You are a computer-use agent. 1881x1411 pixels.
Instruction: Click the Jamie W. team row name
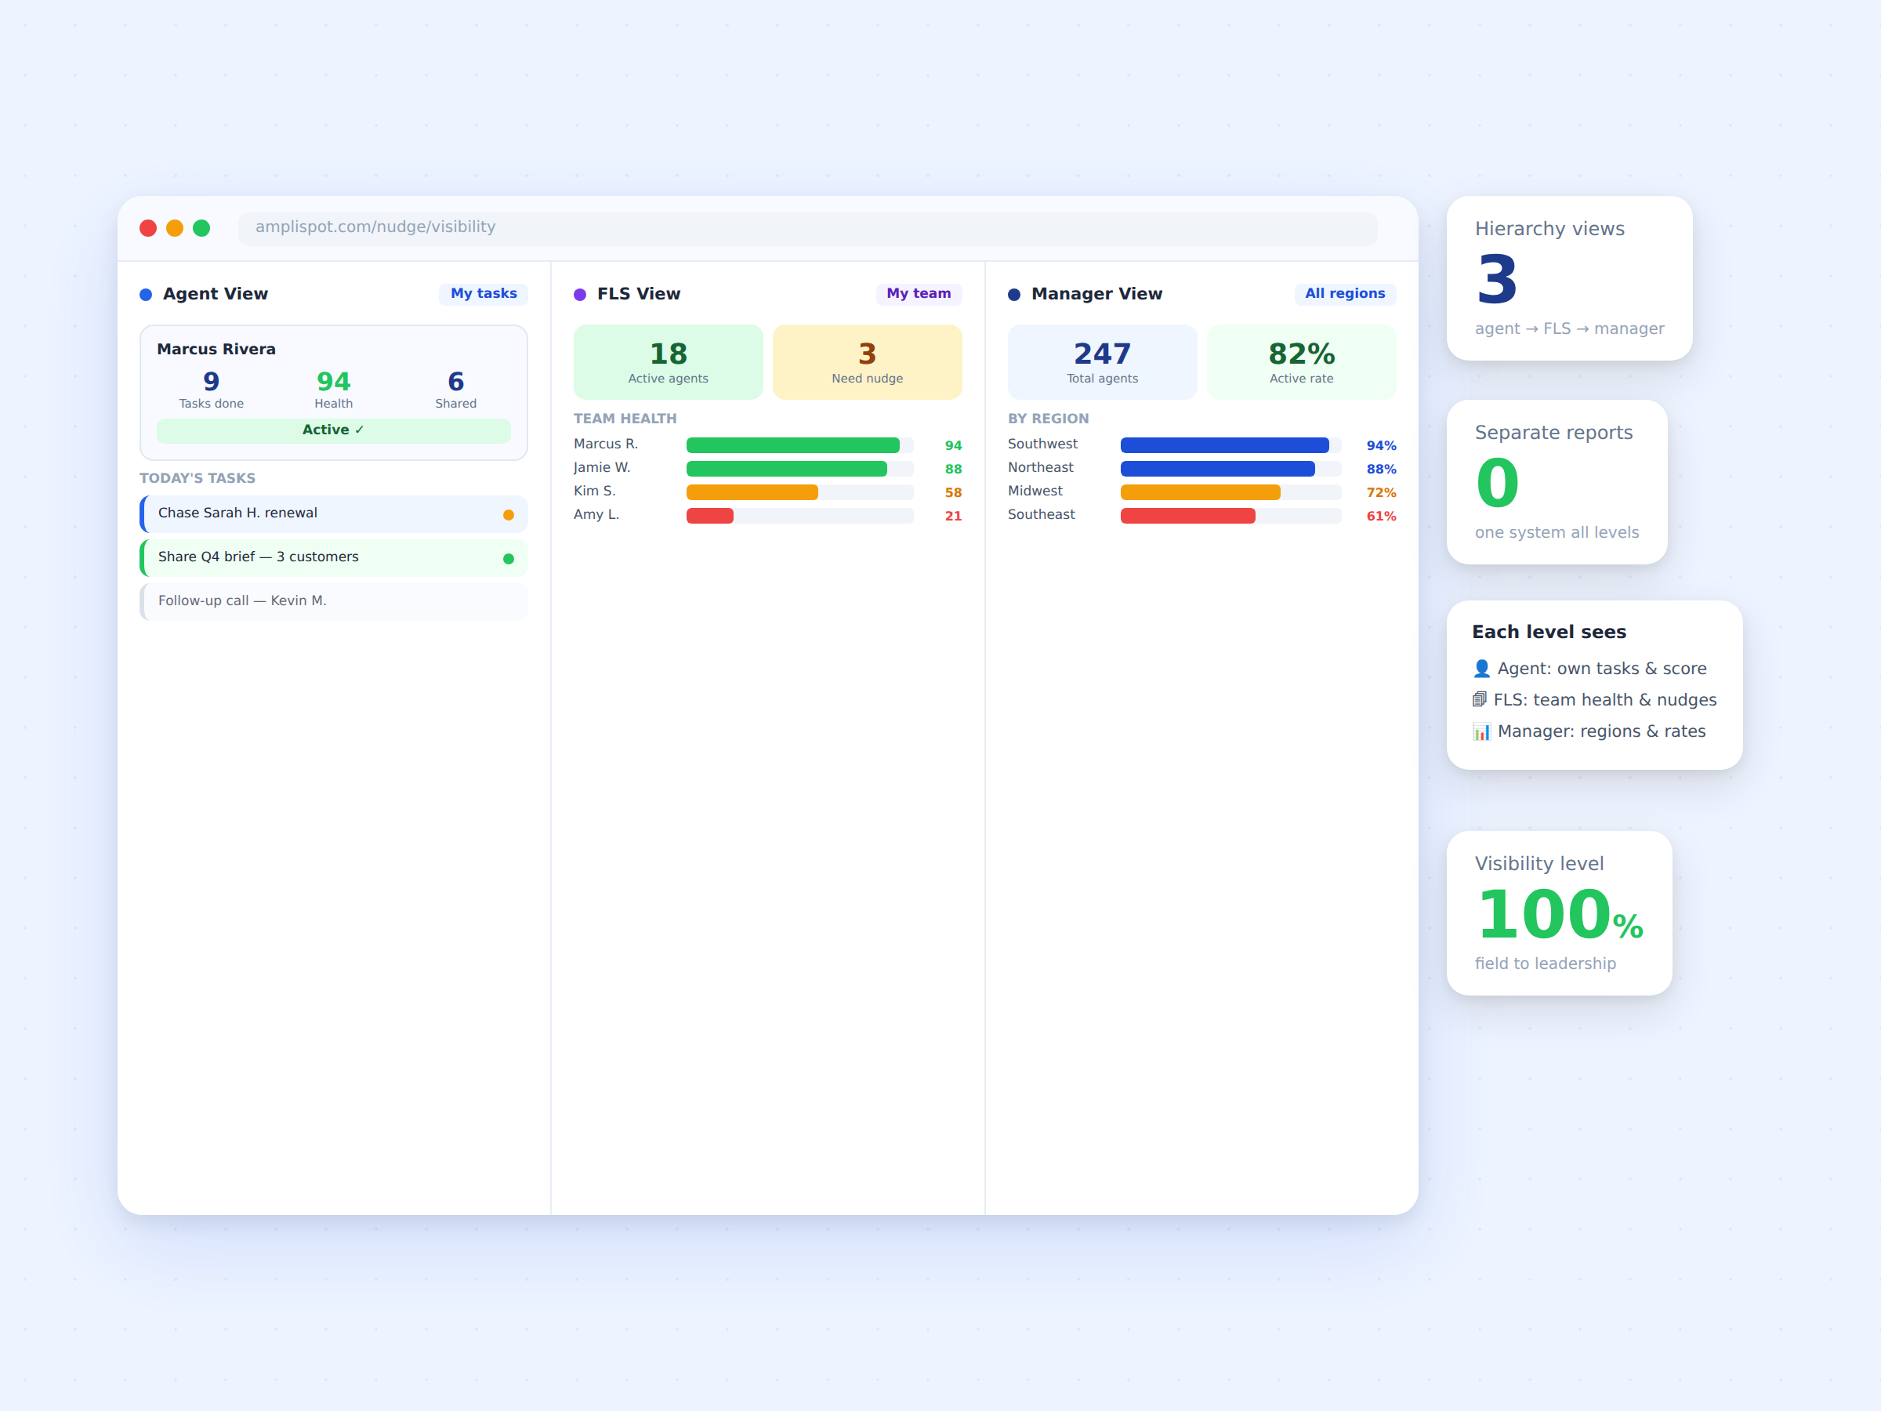(602, 468)
